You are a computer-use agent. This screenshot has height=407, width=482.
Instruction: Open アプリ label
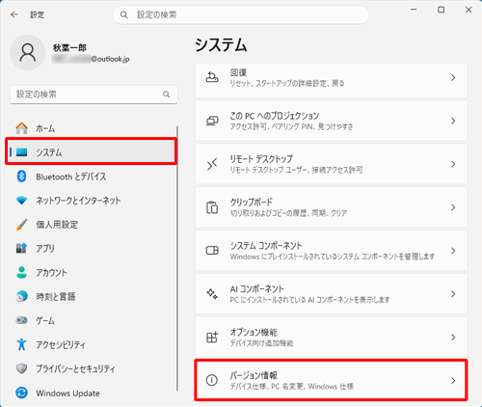45,248
